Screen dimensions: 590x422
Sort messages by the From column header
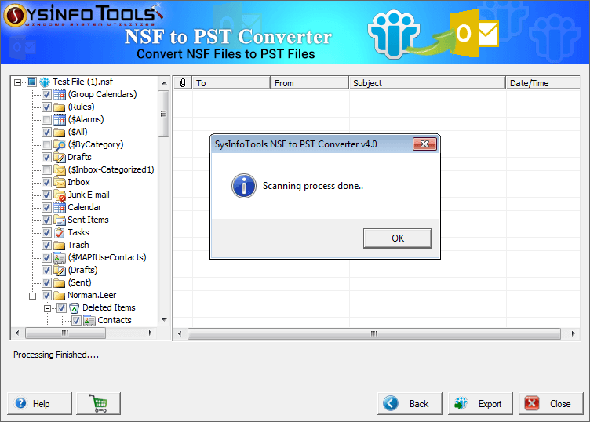tap(309, 82)
